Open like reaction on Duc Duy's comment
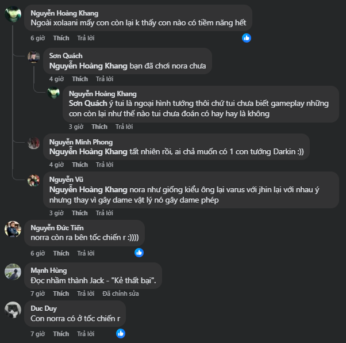 [120, 333]
